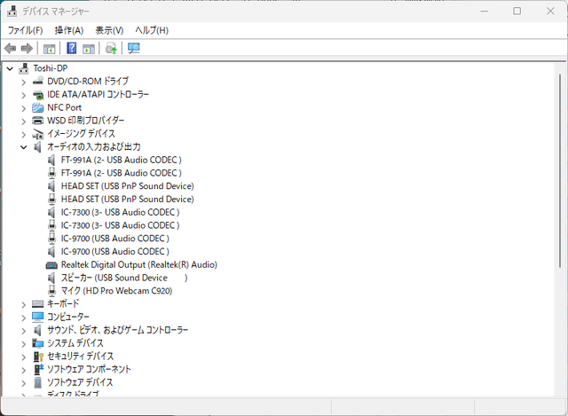Go forward with the right arrow toolbar icon
Screen dimensions: 568x416
click(x=27, y=48)
